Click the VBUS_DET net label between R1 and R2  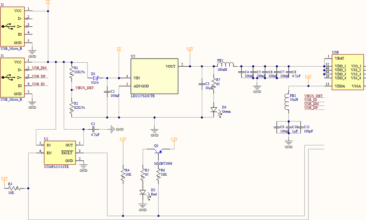85,88
